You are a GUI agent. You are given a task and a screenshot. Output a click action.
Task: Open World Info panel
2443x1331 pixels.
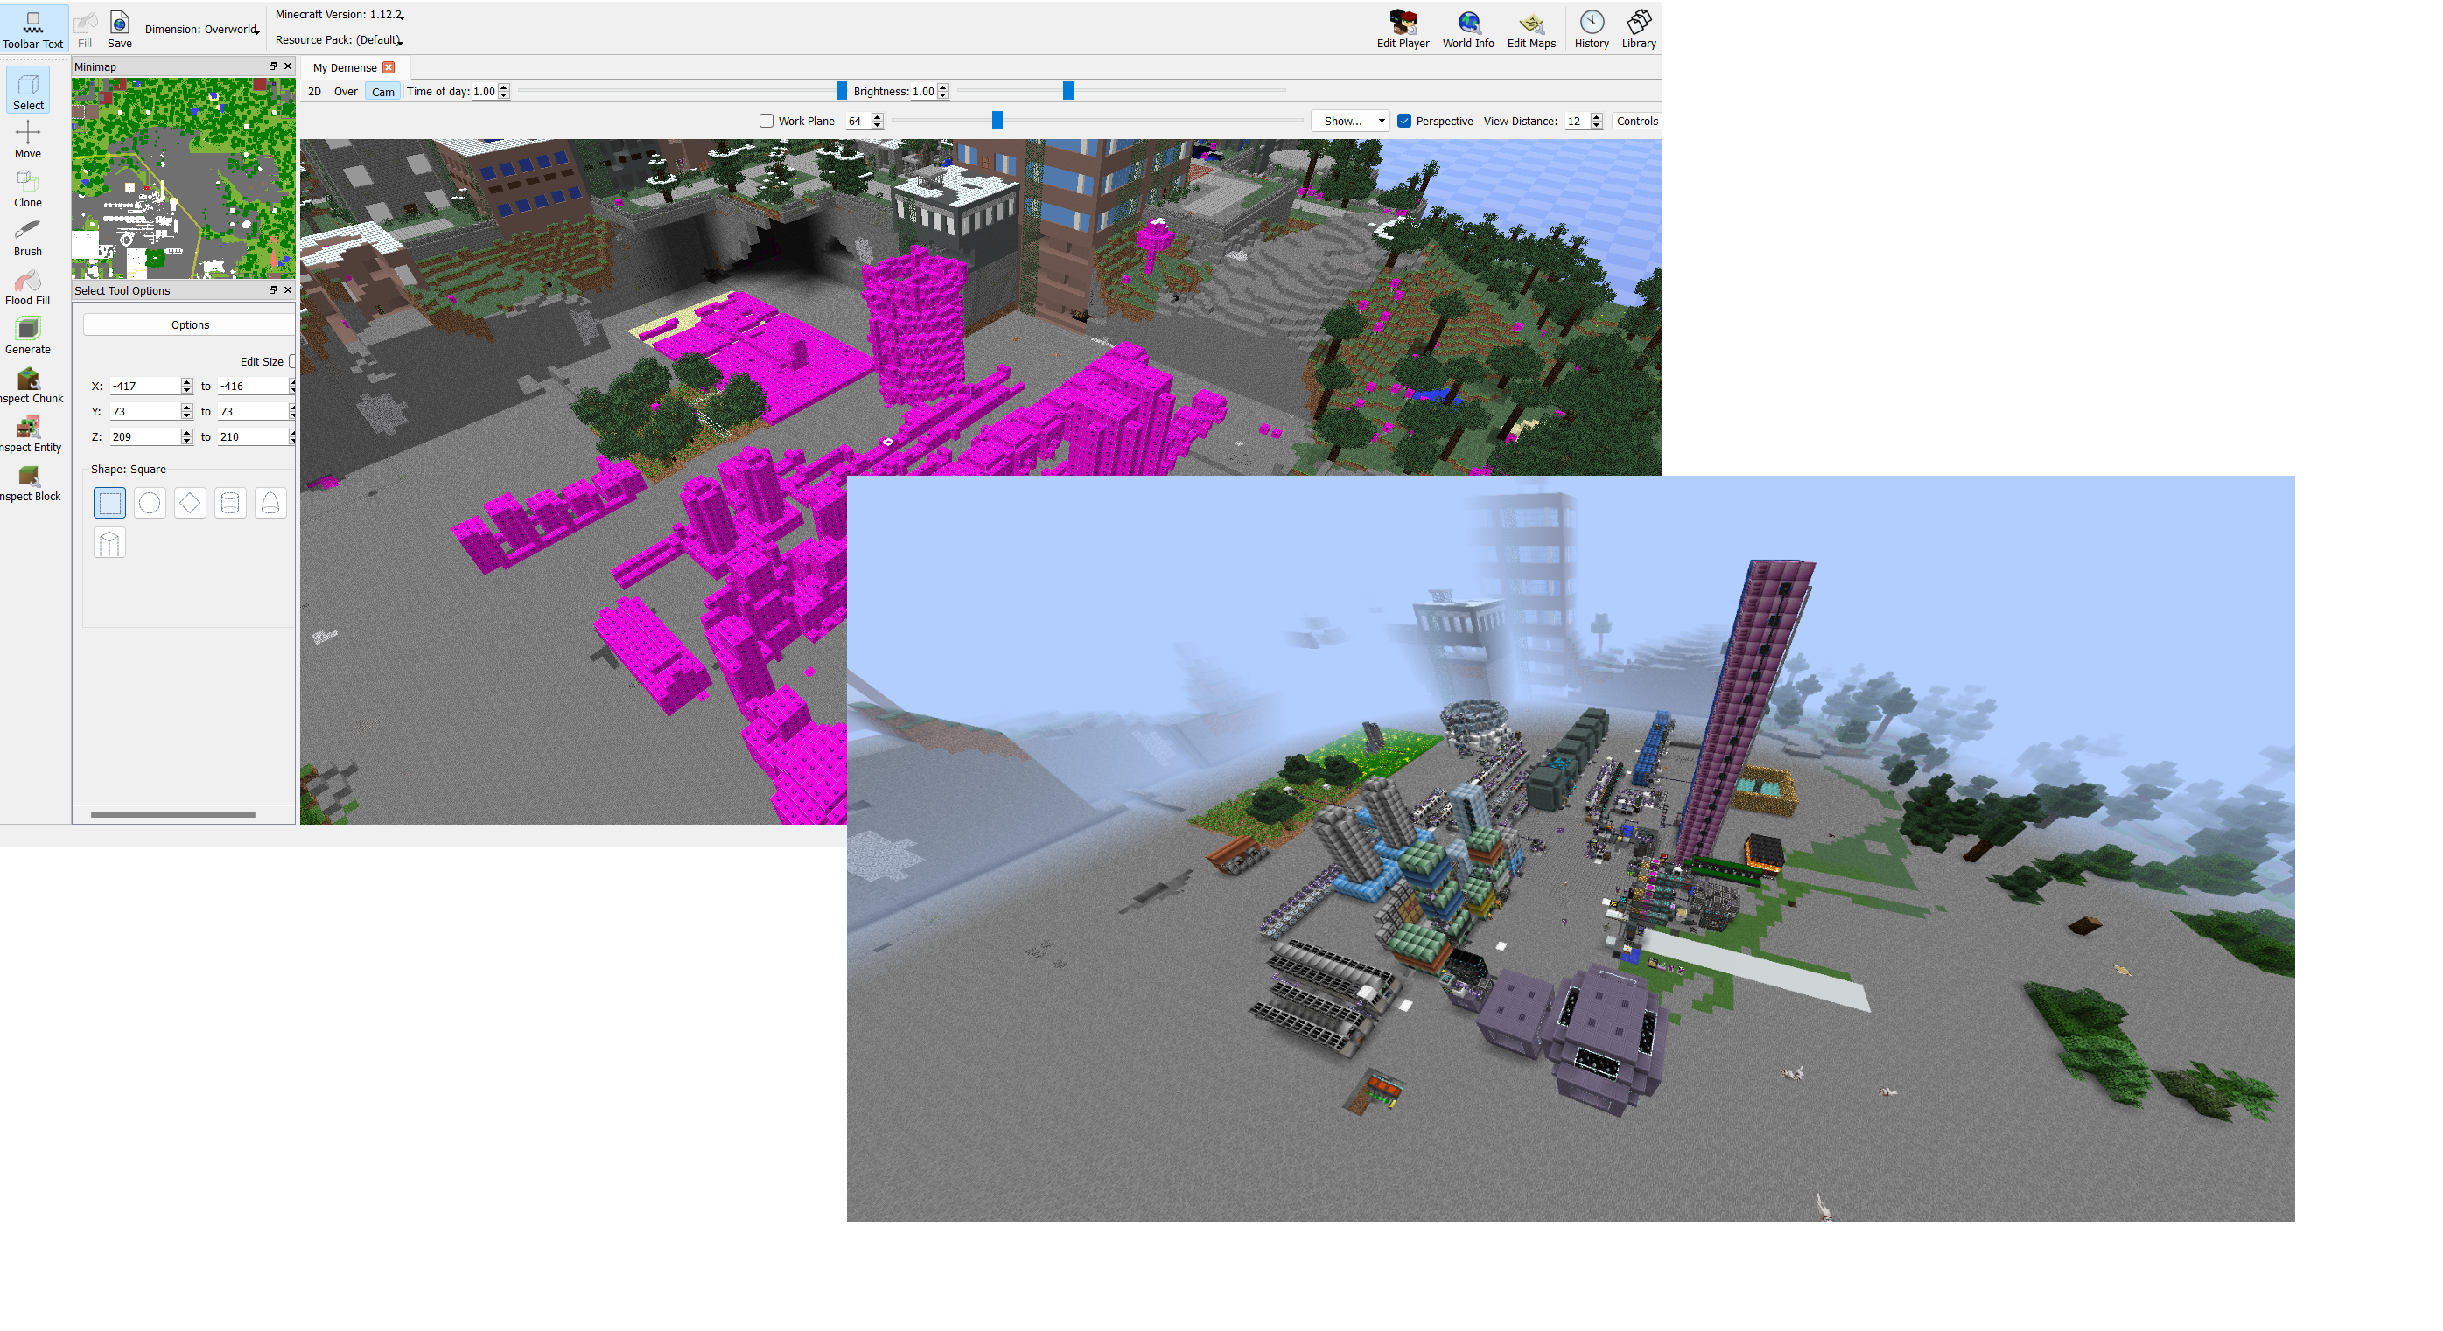[x=1468, y=29]
